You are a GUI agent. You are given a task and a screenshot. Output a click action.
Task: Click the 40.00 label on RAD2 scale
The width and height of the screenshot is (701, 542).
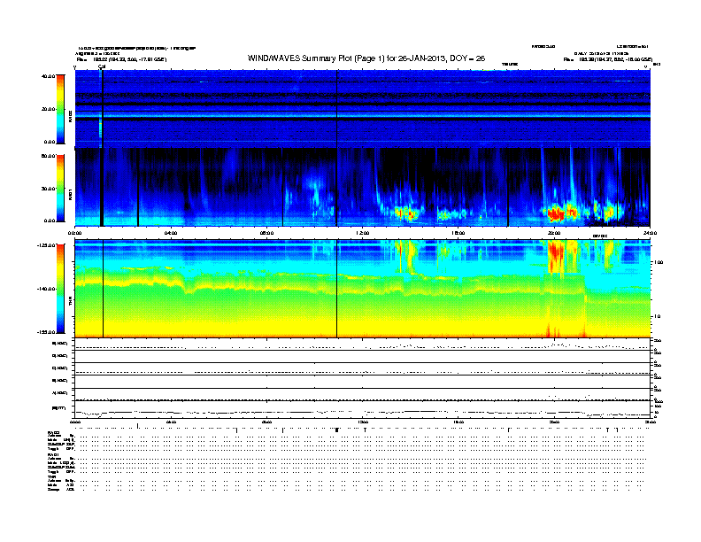click(x=48, y=76)
